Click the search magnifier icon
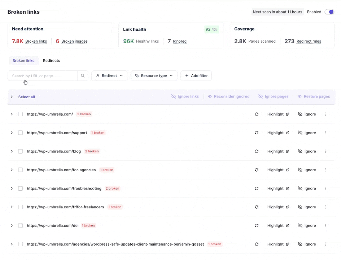The width and height of the screenshot is (341, 260). (83, 76)
